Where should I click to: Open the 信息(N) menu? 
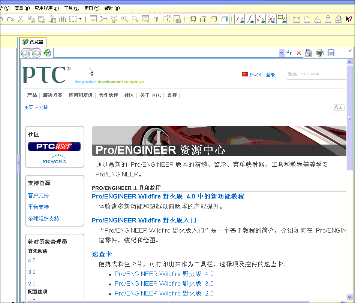pos(22,8)
